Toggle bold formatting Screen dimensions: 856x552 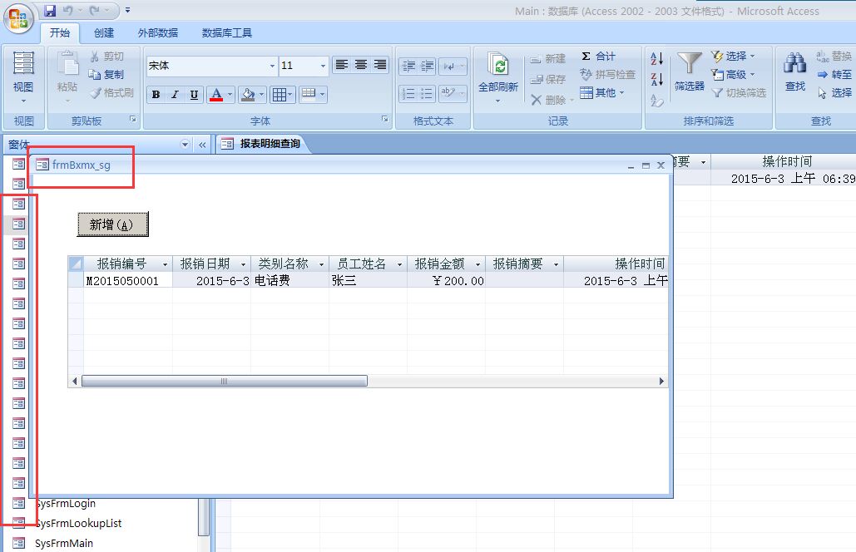(x=156, y=95)
